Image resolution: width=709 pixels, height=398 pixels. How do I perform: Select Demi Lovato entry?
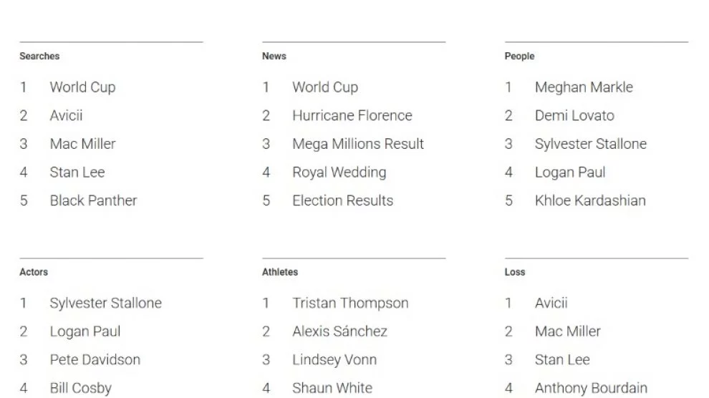[x=574, y=116]
